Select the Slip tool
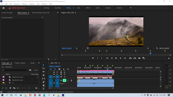This screenshot has height=97, width=173. (44, 78)
